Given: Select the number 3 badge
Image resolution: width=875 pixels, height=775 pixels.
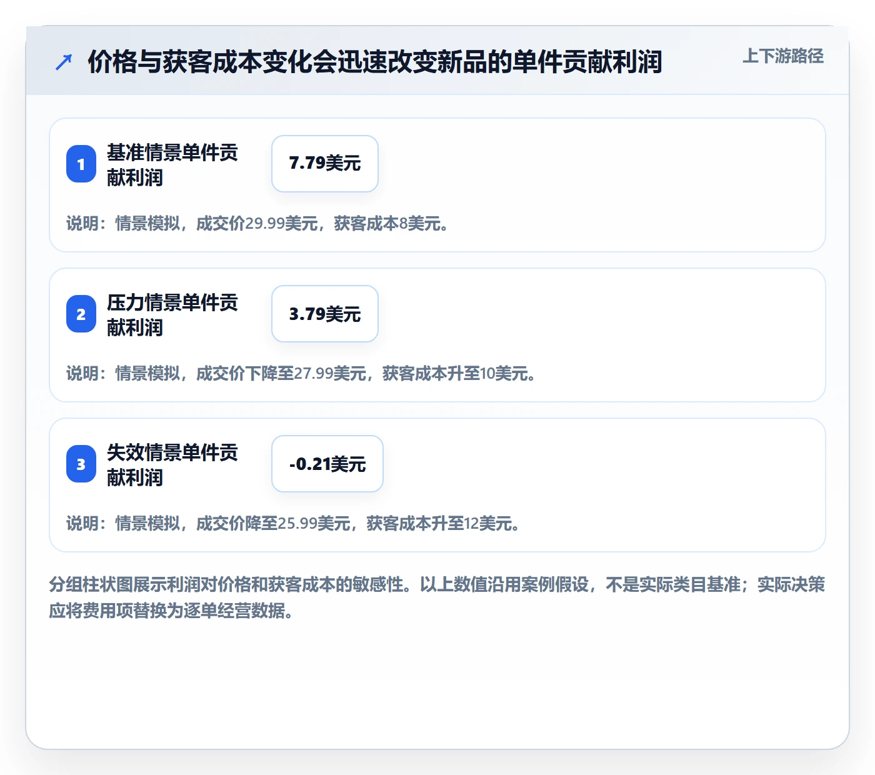Looking at the screenshot, I should (x=81, y=464).
